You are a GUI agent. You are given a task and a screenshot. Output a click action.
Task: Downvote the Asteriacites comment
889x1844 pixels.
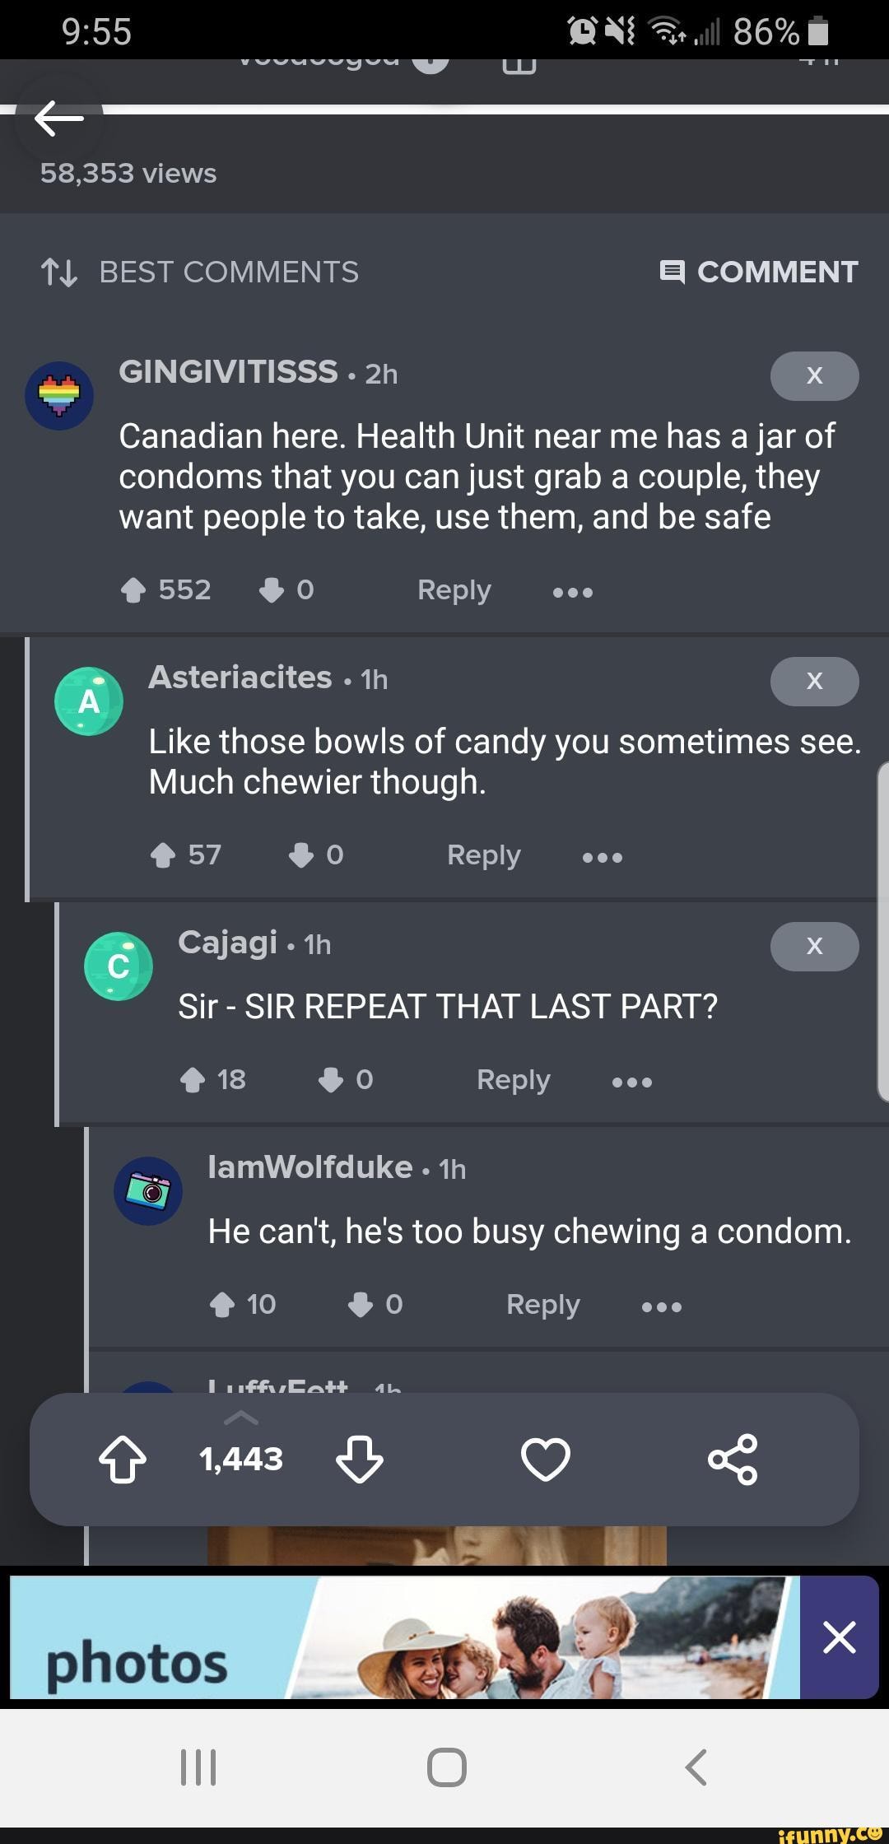pyautogui.click(x=301, y=854)
